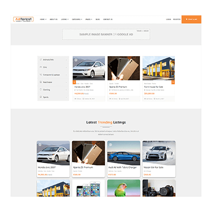Click the Xperia Z5 Premium title in carousel
The height and width of the screenshot is (212, 212).
tap(118, 87)
